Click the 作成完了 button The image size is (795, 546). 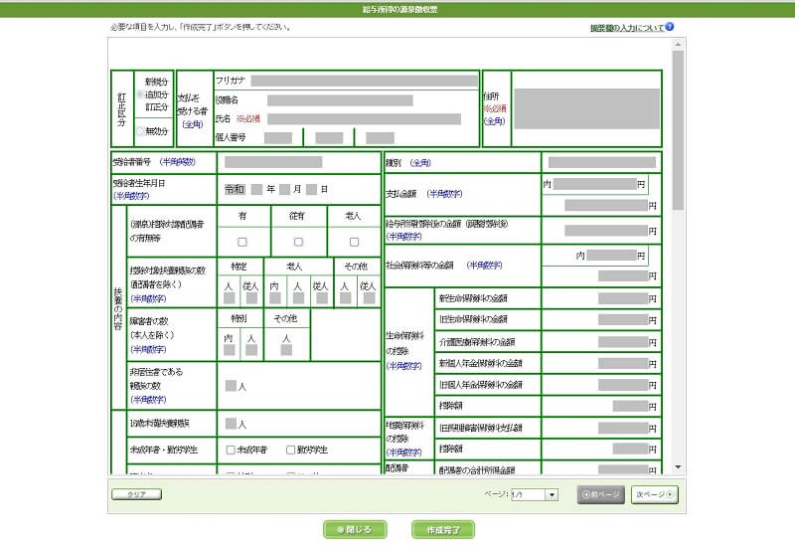coord(442,529)
